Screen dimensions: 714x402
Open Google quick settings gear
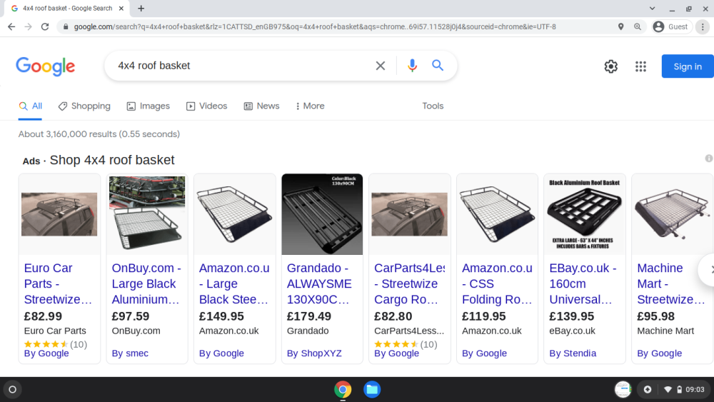[x=610, y=66]
